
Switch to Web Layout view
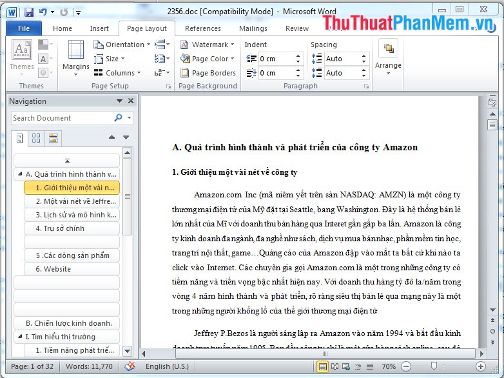tap(346, 366)
